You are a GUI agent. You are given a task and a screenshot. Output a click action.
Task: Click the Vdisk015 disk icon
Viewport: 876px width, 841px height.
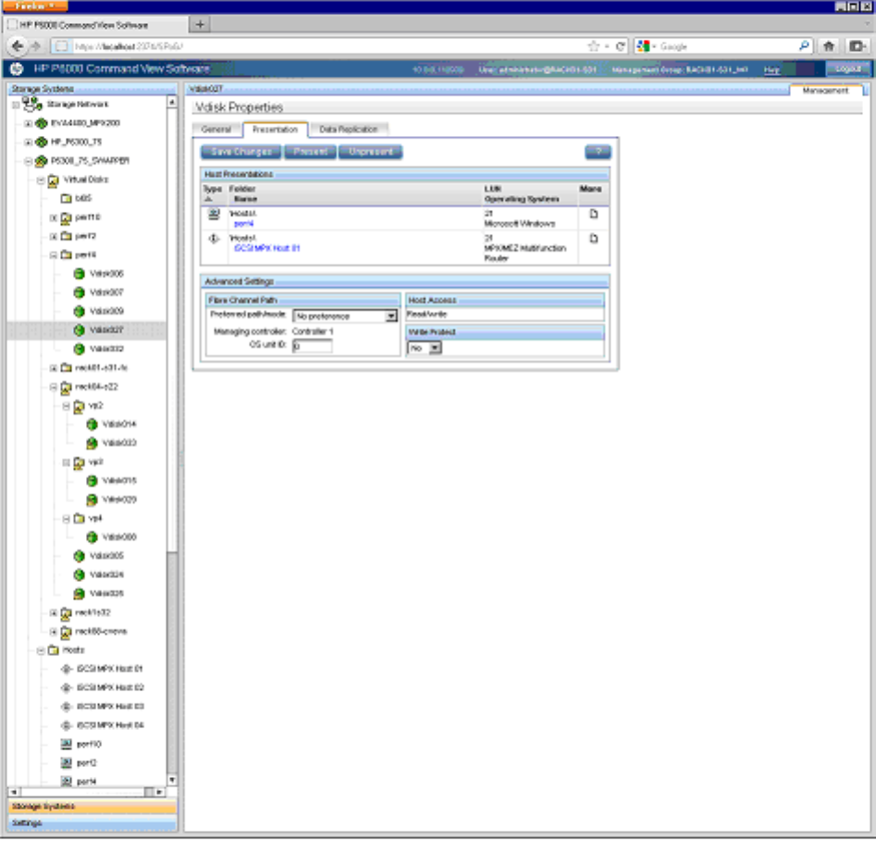click(x=93, y=481)
